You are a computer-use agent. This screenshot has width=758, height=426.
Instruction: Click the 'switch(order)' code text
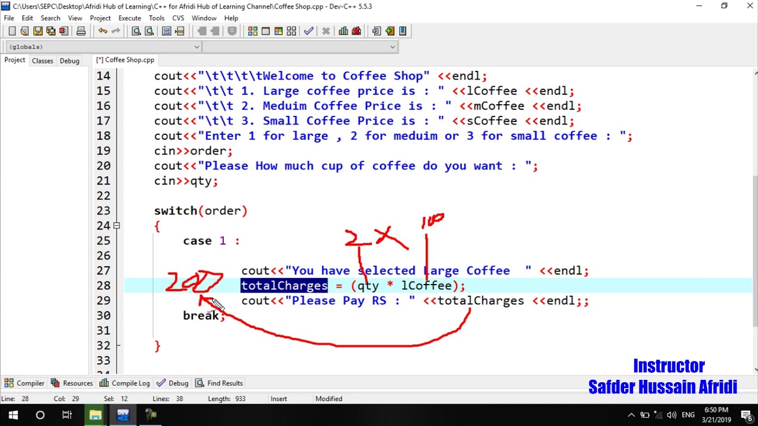pyautogui.click(x=201, y=211)
